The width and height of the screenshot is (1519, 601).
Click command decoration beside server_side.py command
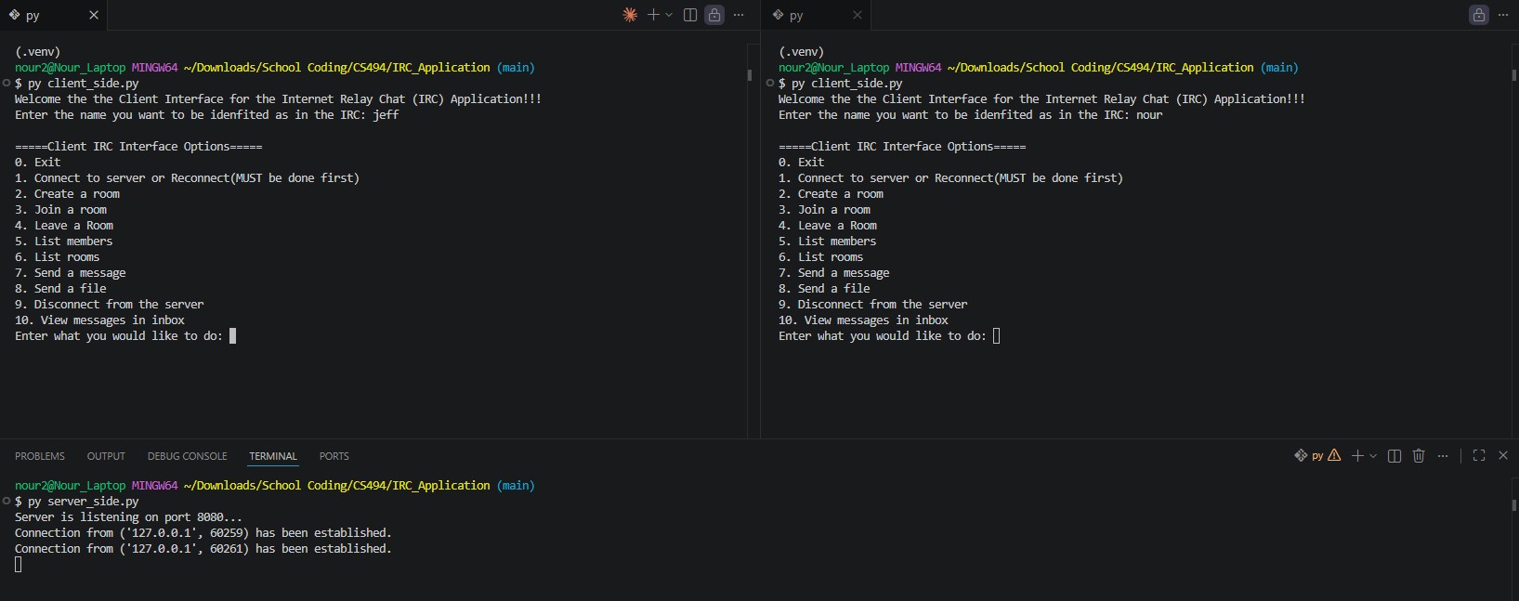click(7, 501)
